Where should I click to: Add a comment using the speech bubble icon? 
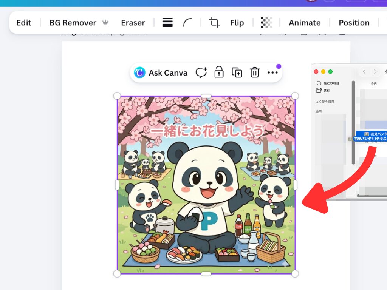201,72
